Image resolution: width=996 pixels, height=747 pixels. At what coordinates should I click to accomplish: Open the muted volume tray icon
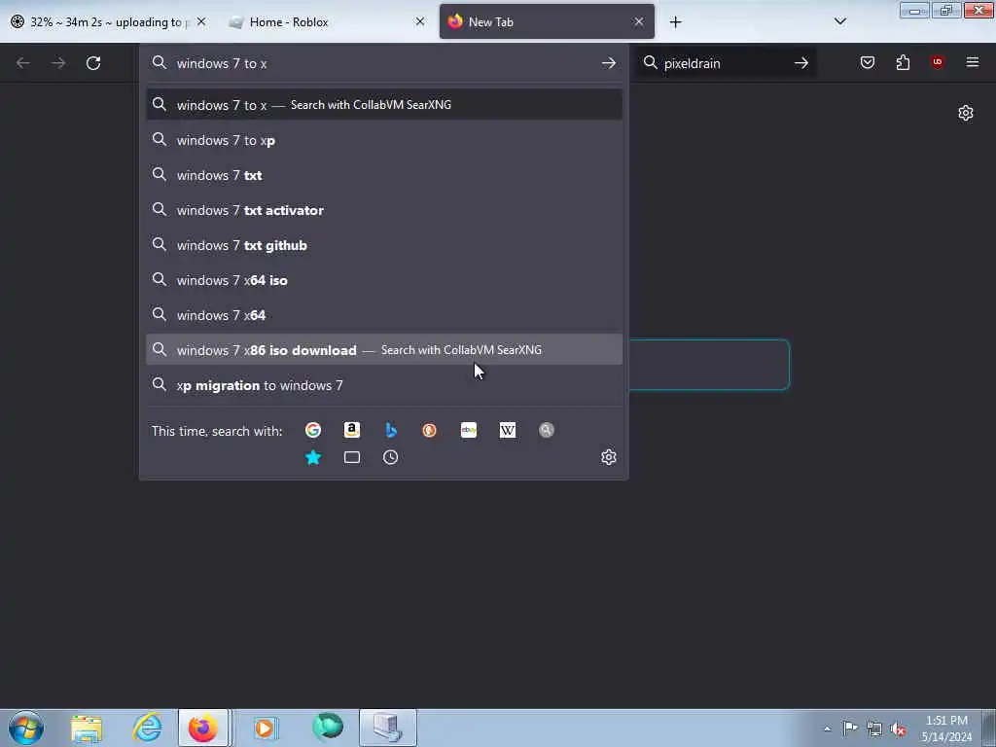(x=898, y=729)
